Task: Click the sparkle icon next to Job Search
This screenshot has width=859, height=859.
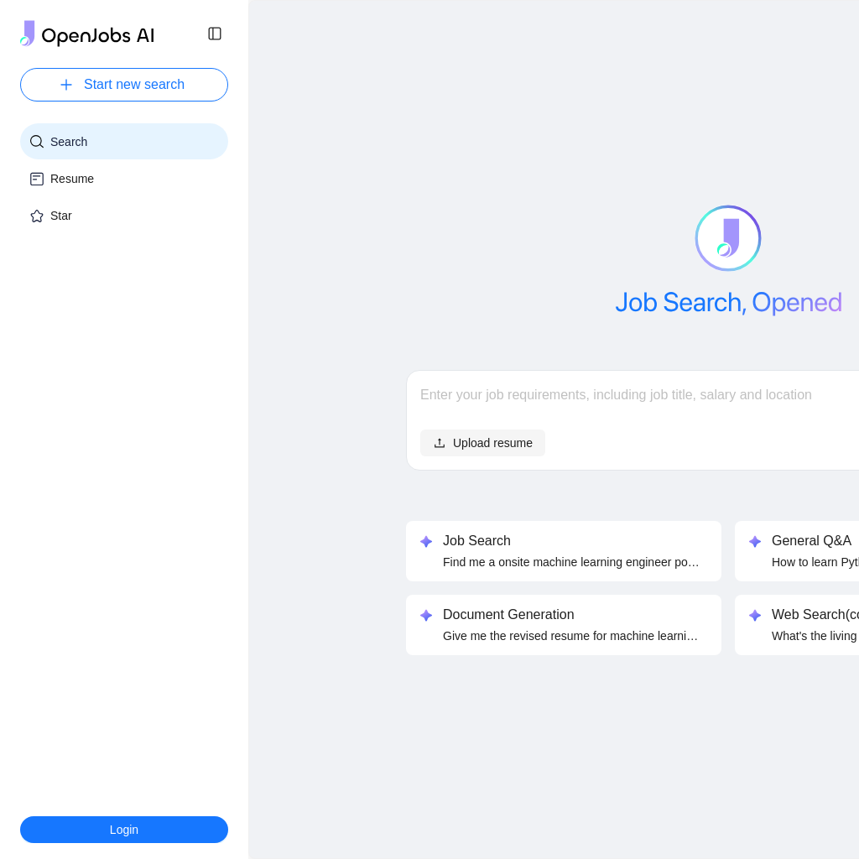Action: 426,541
